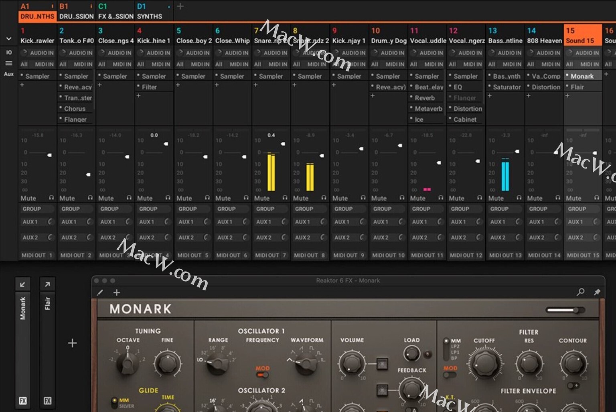Click the Monark header level slider
The height and width of the screenshot is (412, 616).
566,310
